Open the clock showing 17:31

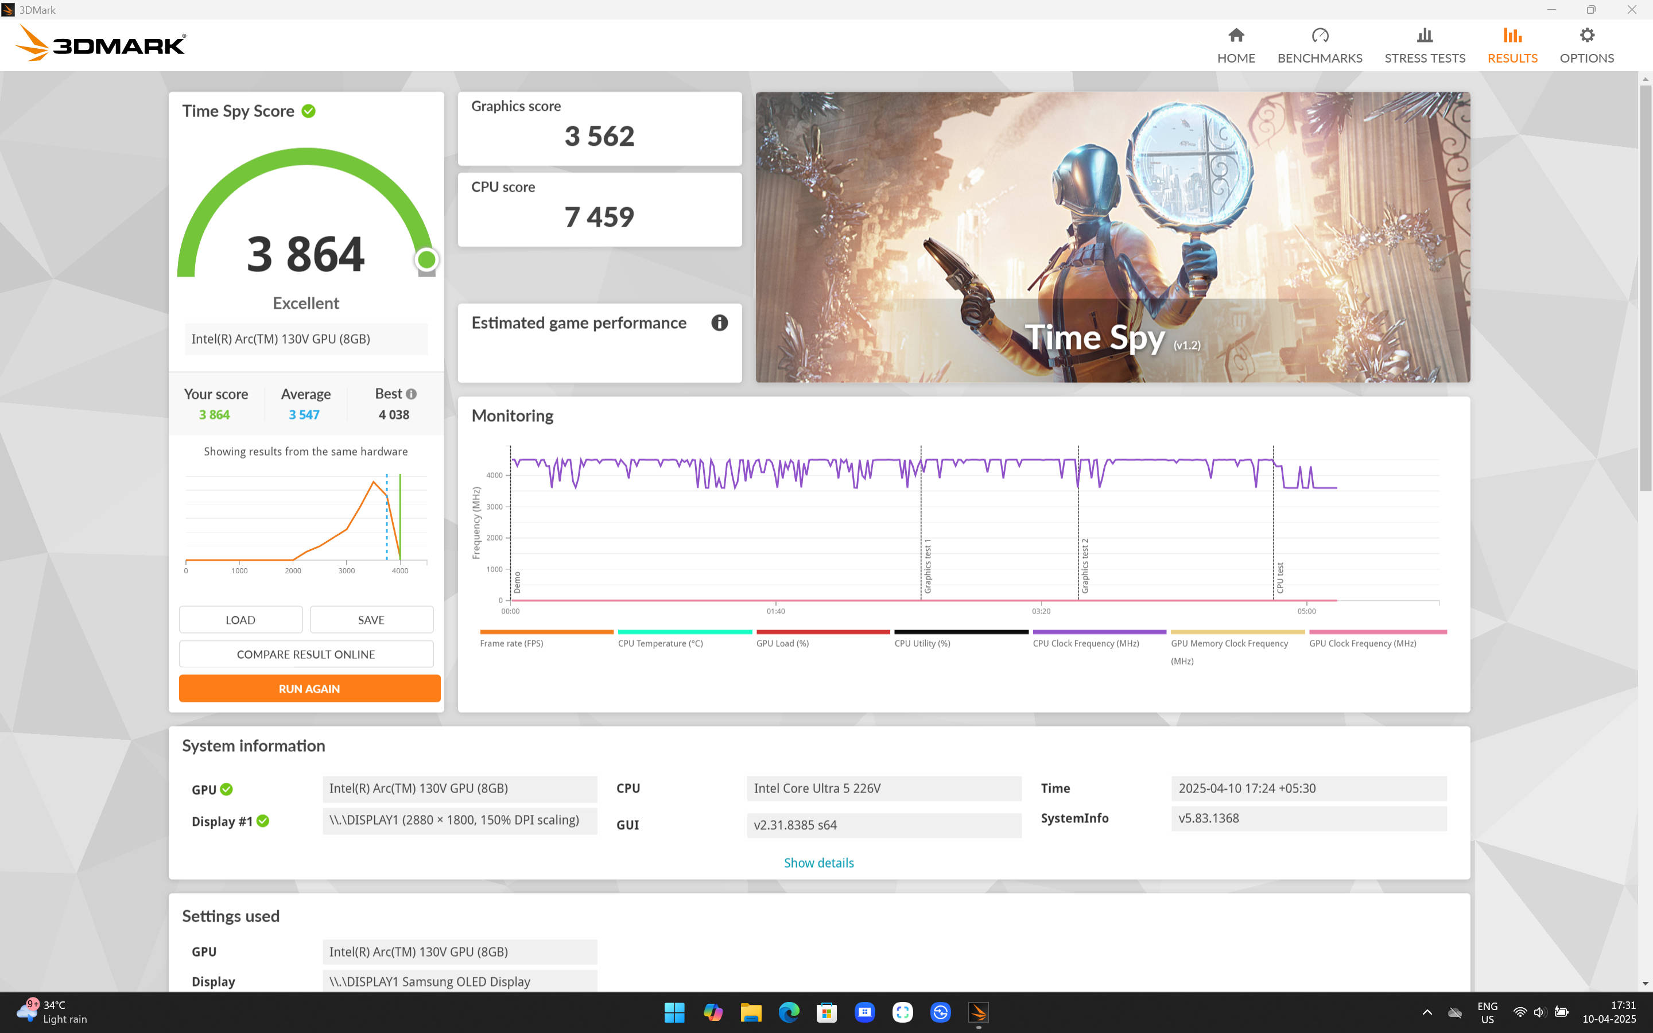[x=1609, y=1012]
